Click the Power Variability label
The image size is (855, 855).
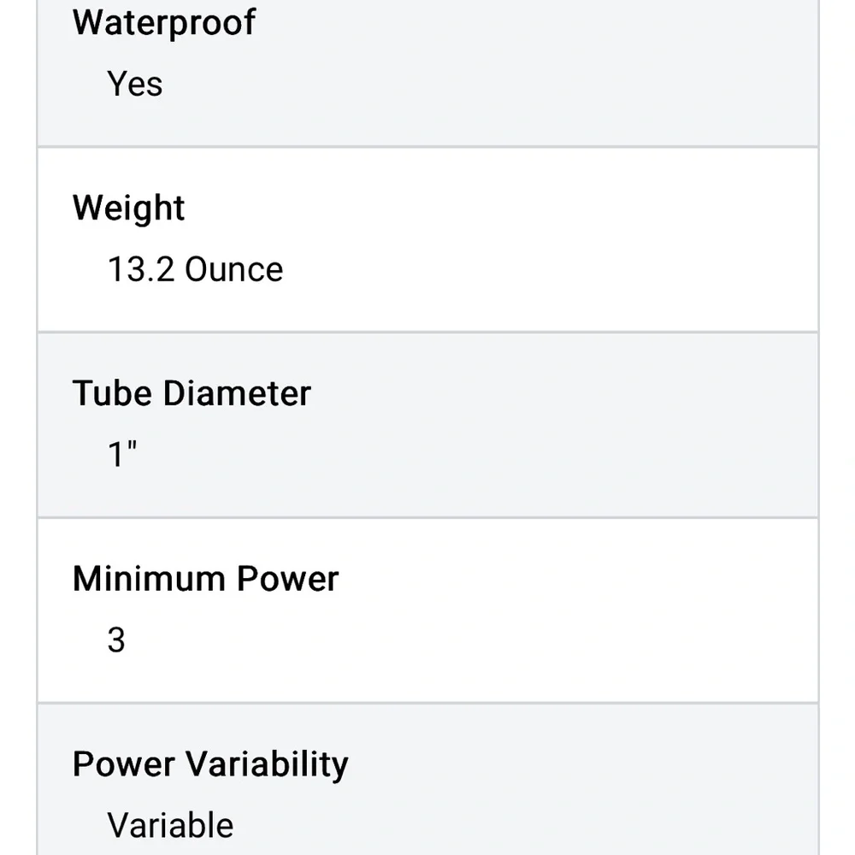(x=210, y=764)
